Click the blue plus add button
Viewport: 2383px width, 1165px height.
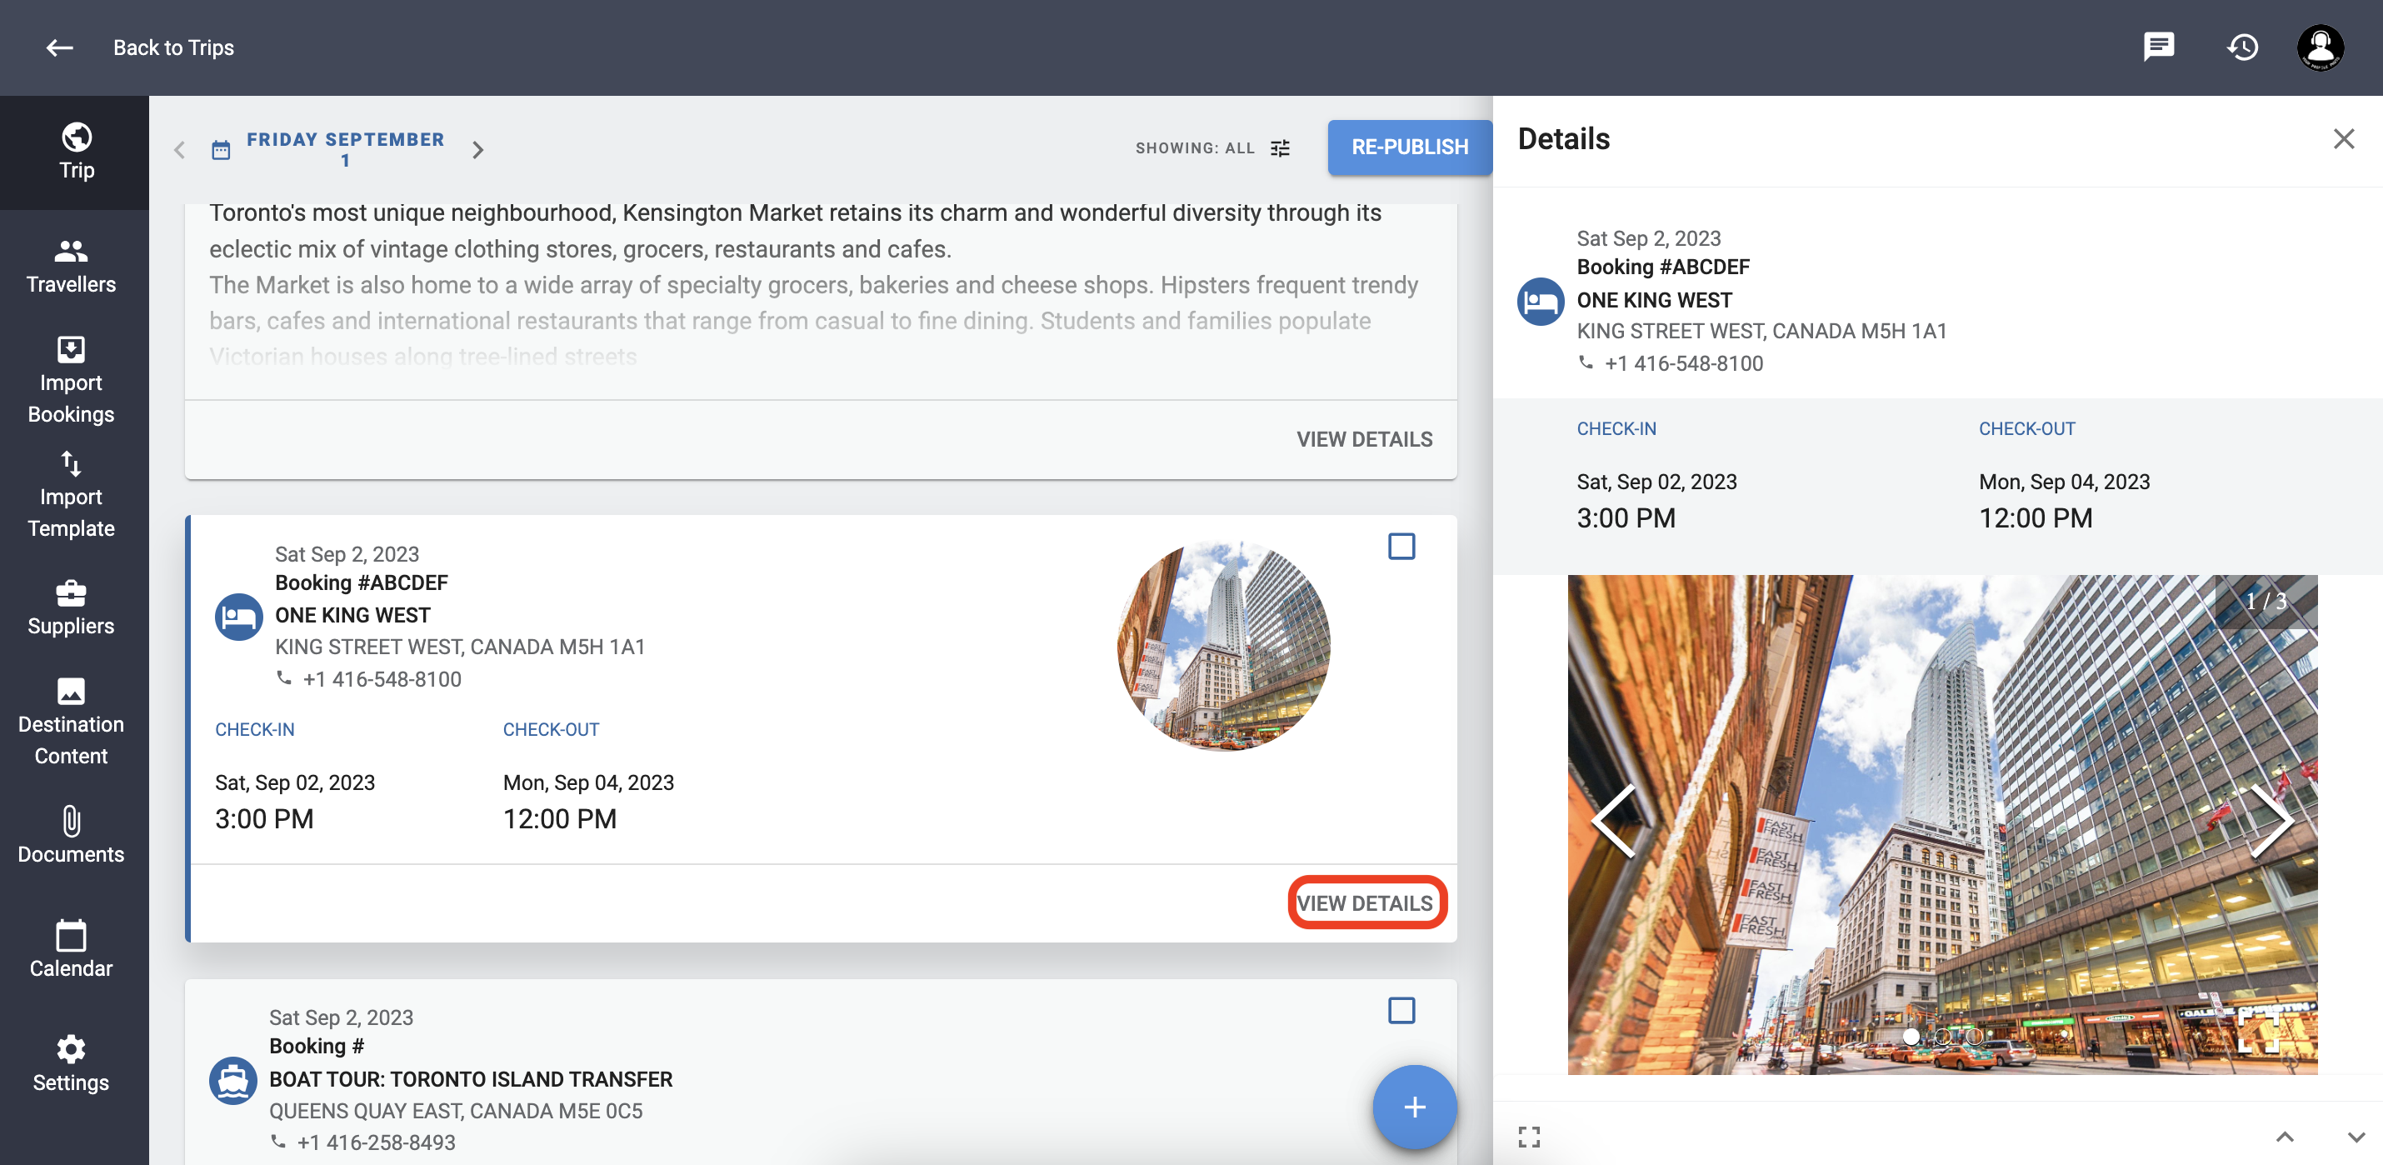1413,1106
